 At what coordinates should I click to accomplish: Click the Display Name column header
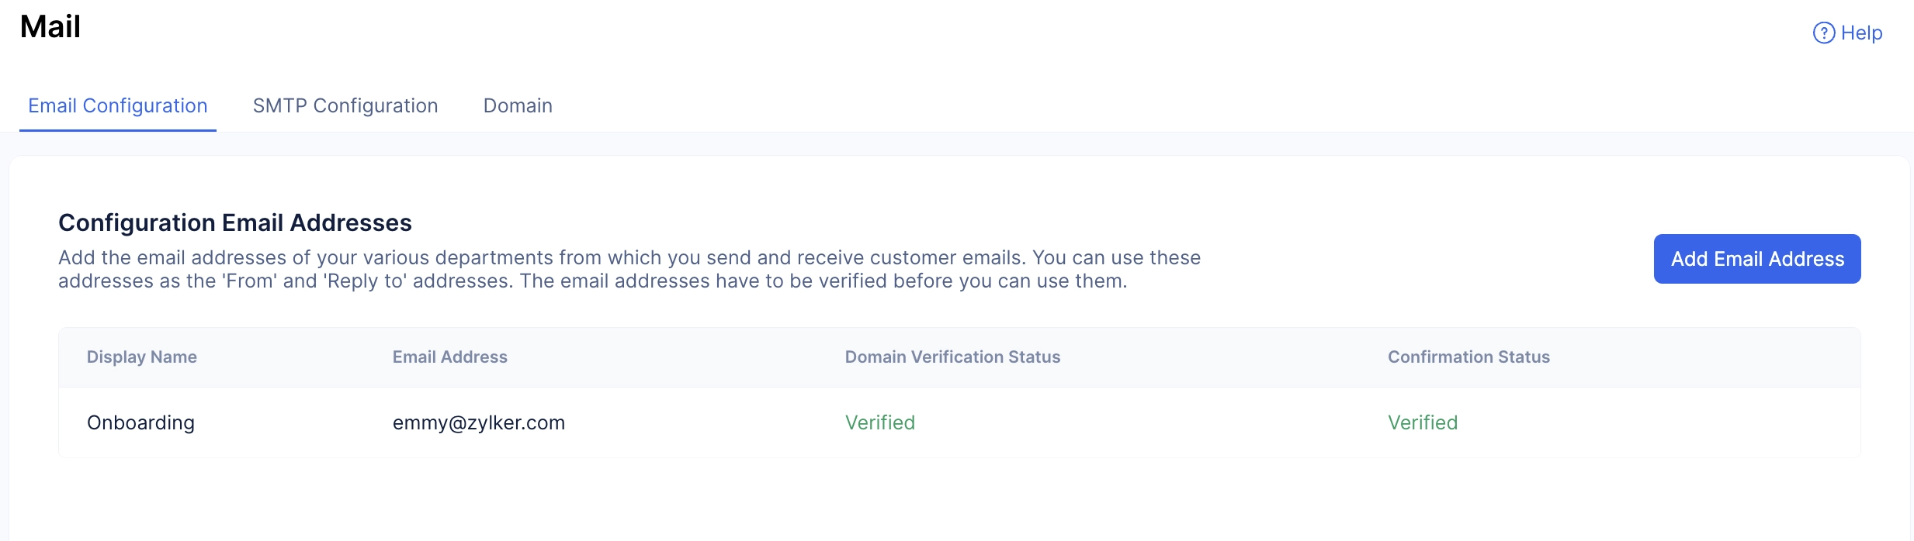pos(142,357)
